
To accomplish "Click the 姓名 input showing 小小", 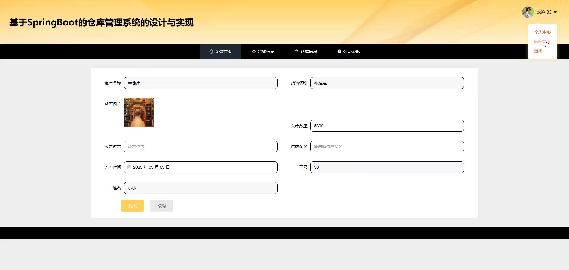I will point(201,188).
